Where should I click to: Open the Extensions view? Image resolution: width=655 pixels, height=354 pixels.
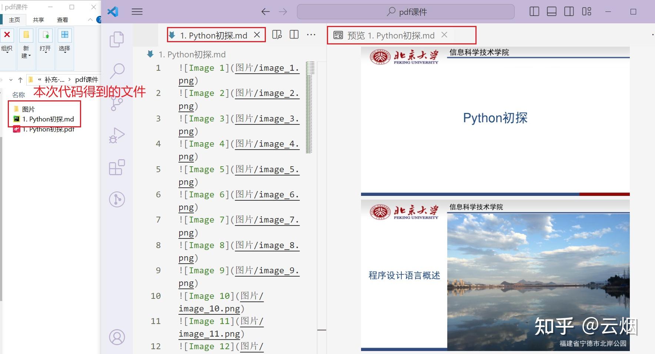[x=117, y=167]
